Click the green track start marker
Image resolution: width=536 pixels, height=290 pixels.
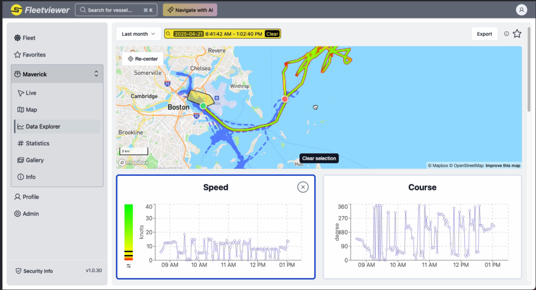click(203, 106)
